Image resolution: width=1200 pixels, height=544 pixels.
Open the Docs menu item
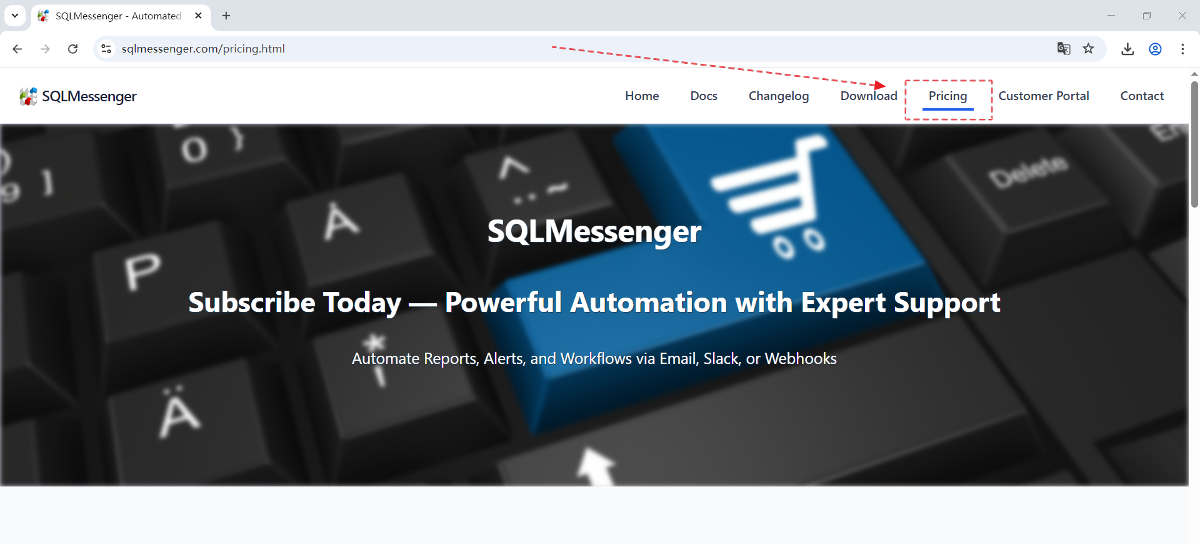tap(704, 96)
